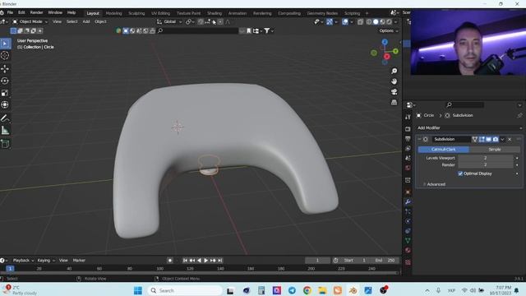The width and height of the screenshot is (526, 296).
Task: Open the Physics properties tab
Action: click(408, 221)
